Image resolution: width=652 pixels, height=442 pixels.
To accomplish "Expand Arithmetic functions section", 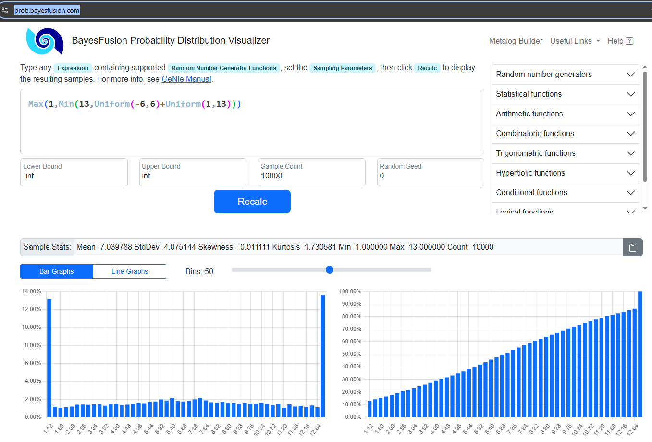I will 565,114.
